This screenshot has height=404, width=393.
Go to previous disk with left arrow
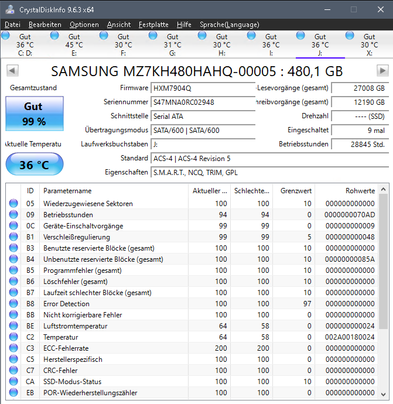pyautogui.click(x=12, y=71)
